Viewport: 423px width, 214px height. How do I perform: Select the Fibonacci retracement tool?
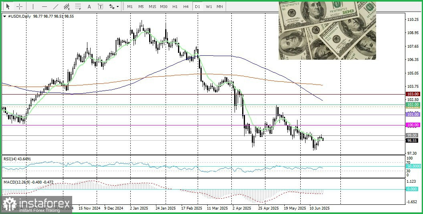pyautogui.click(x=78, y=6)
